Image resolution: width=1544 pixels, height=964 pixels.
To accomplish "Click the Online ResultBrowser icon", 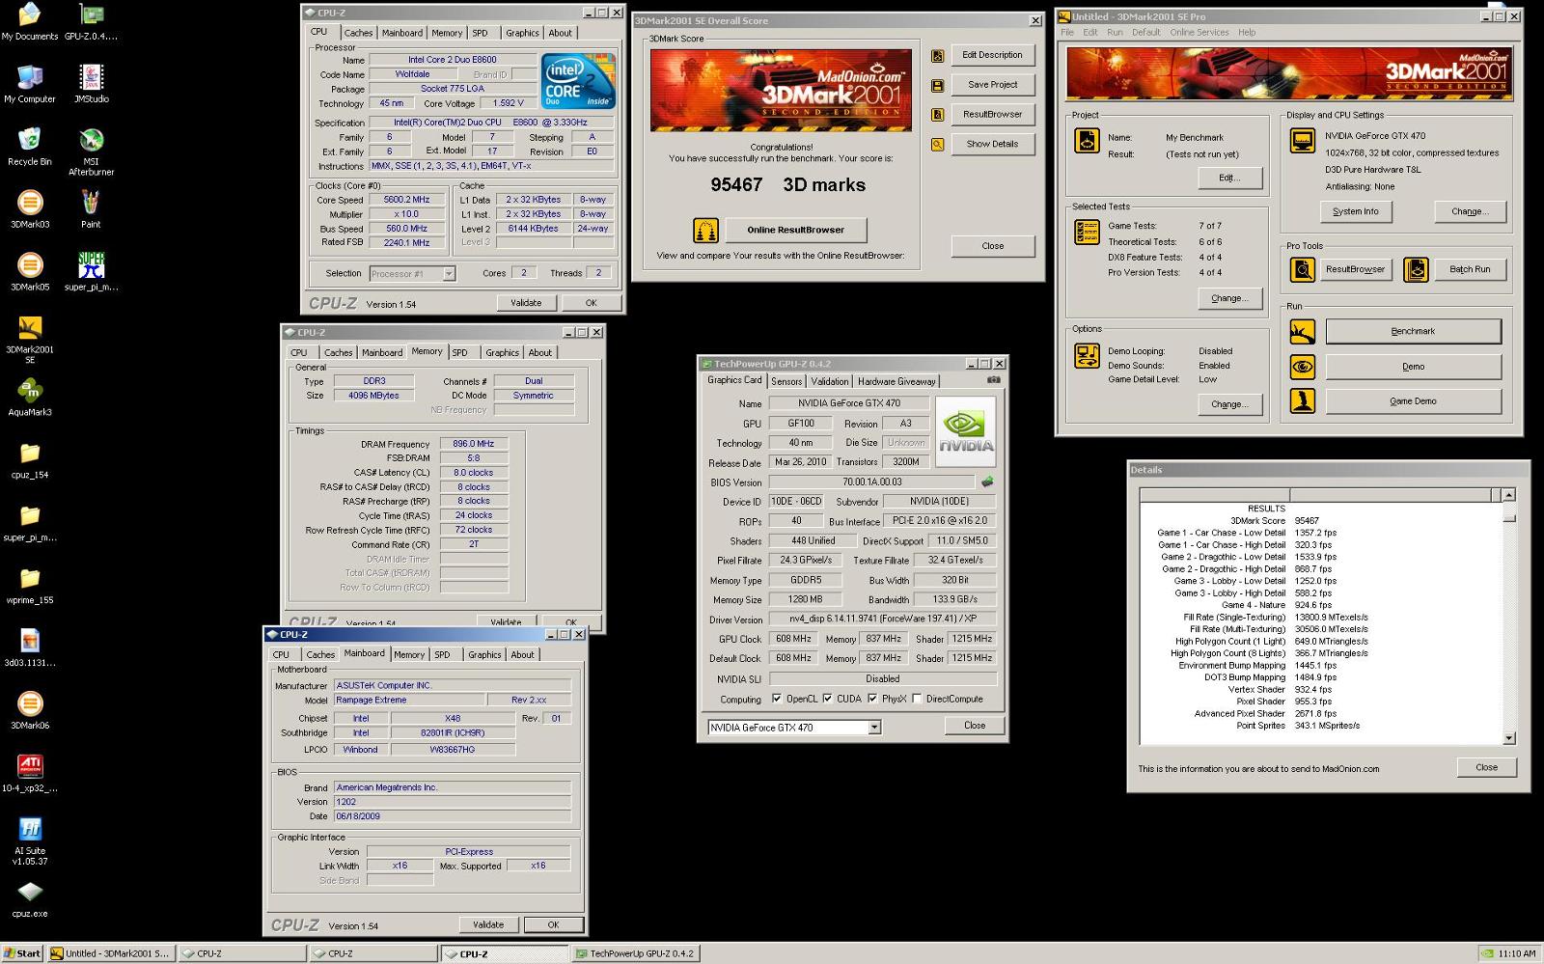I will (x=706, y=231).
